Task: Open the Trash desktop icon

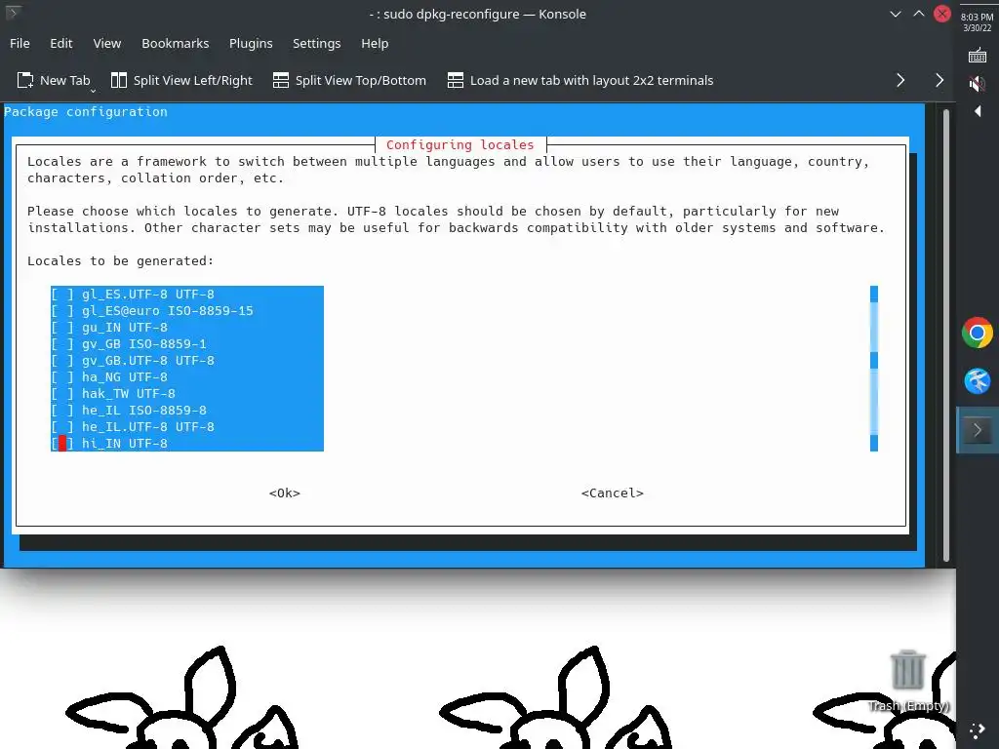Action: tap(908, 680)
